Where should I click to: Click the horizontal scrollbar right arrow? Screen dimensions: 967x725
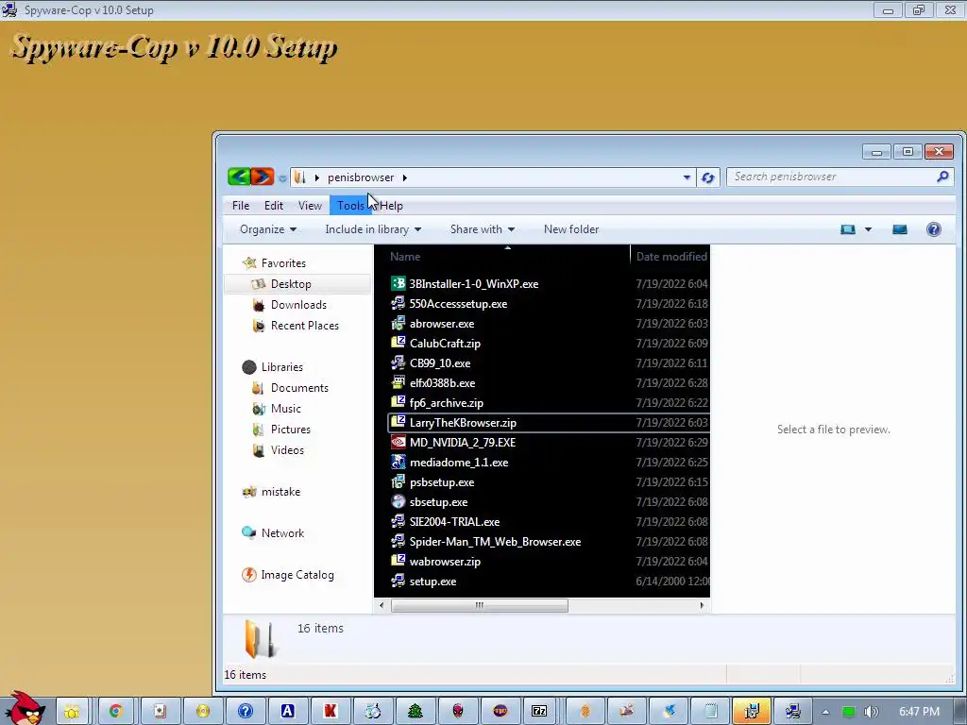point(702,606)
